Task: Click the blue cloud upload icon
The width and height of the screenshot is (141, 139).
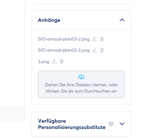Action: tap(81, 77)
